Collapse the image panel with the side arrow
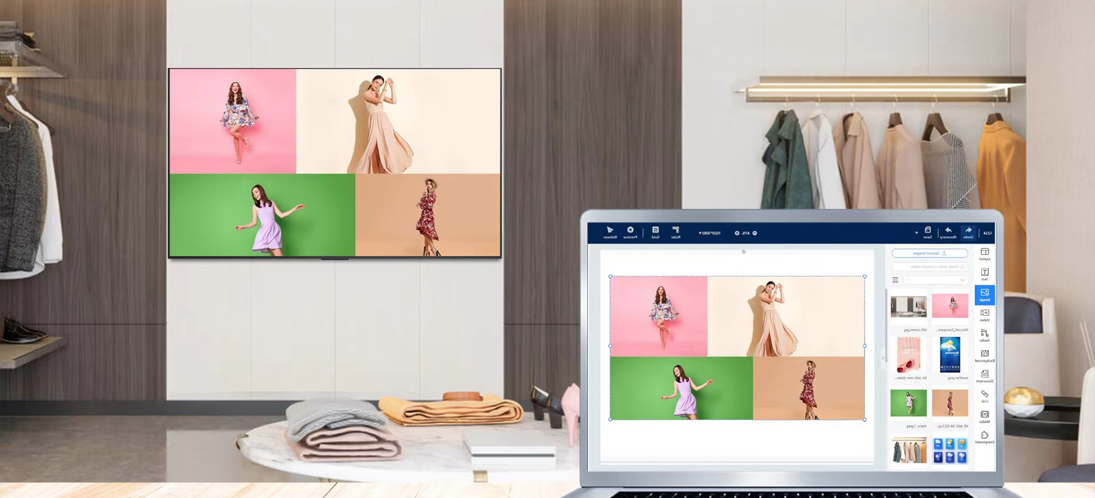The width and height of the screenshot is (1095, 498). [883, 358]
